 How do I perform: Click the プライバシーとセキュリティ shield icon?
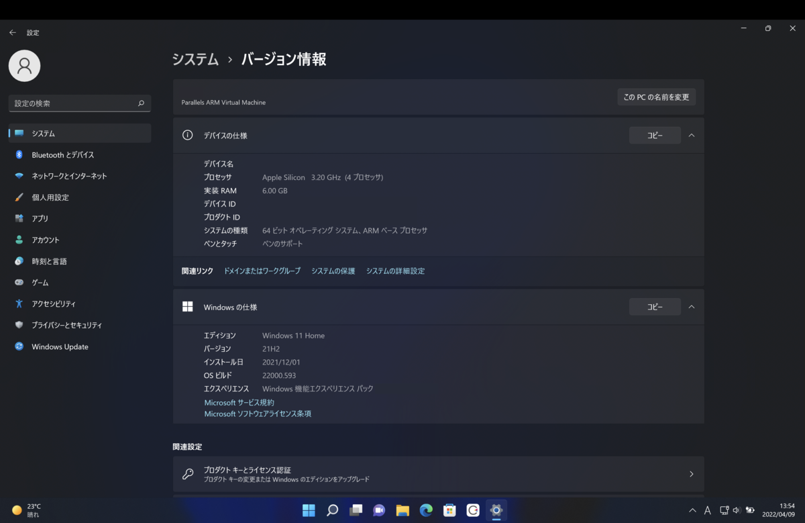point(19,325)
